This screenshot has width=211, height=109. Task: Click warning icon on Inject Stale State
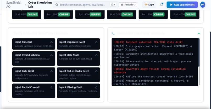click(96, 55)
